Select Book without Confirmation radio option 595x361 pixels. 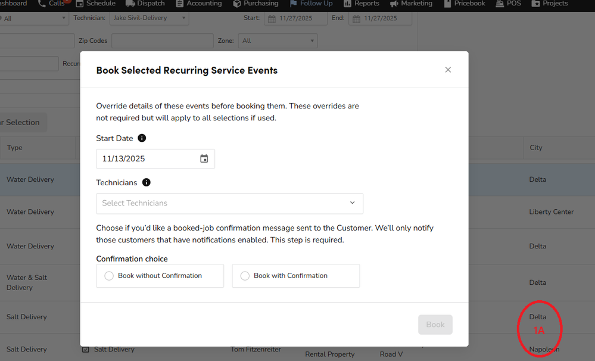tap(109, 276)
